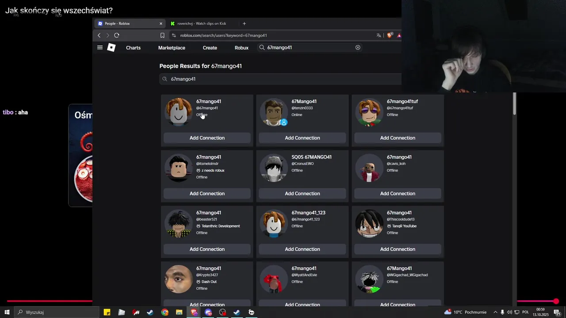Viewport: 566px width, 318px height.
Task: Click the browser address bar URL
Action: 223,35
